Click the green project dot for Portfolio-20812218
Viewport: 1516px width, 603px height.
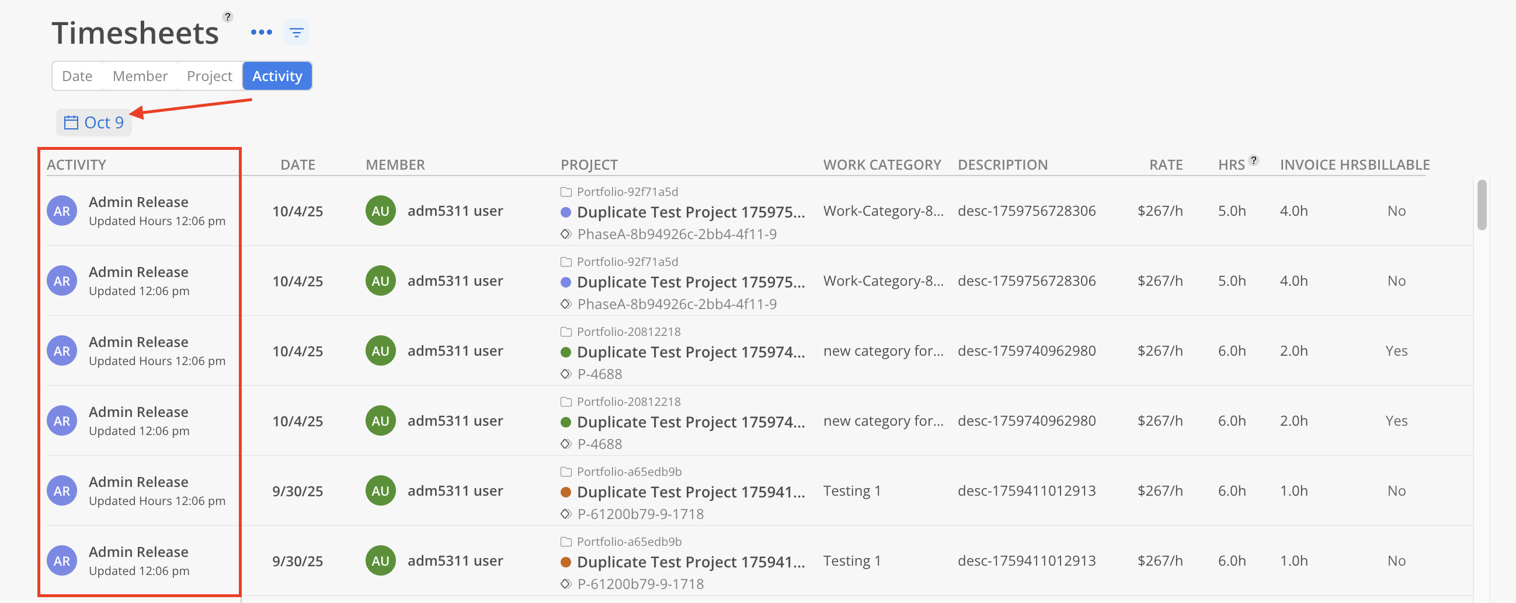[566, 352]
